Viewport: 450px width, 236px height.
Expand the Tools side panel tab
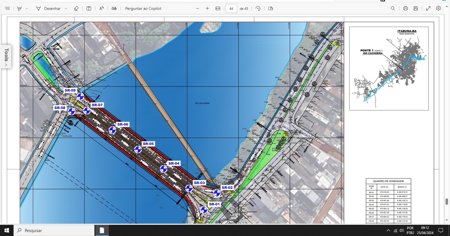tap(6, 56)
